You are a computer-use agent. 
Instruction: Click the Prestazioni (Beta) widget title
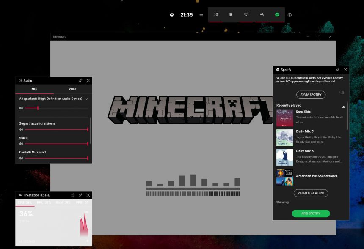(37, 195)
